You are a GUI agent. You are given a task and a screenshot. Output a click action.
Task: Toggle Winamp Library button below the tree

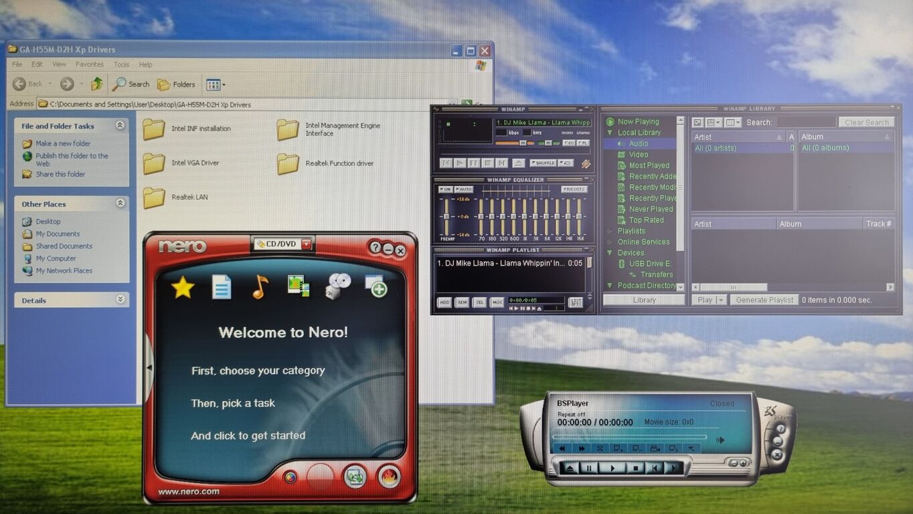click(x=645, y=300)
